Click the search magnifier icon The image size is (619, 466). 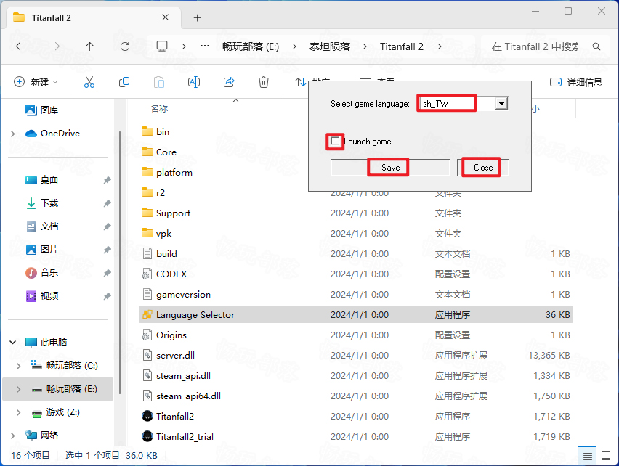[x=596, y=46]
